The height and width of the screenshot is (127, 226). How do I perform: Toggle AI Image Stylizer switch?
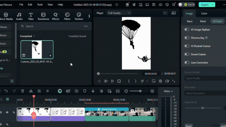point(187,29)
